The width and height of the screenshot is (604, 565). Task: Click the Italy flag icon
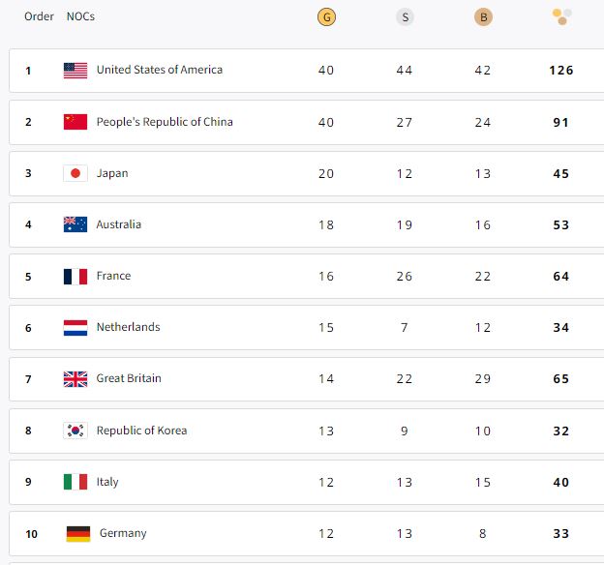point(75,482)
